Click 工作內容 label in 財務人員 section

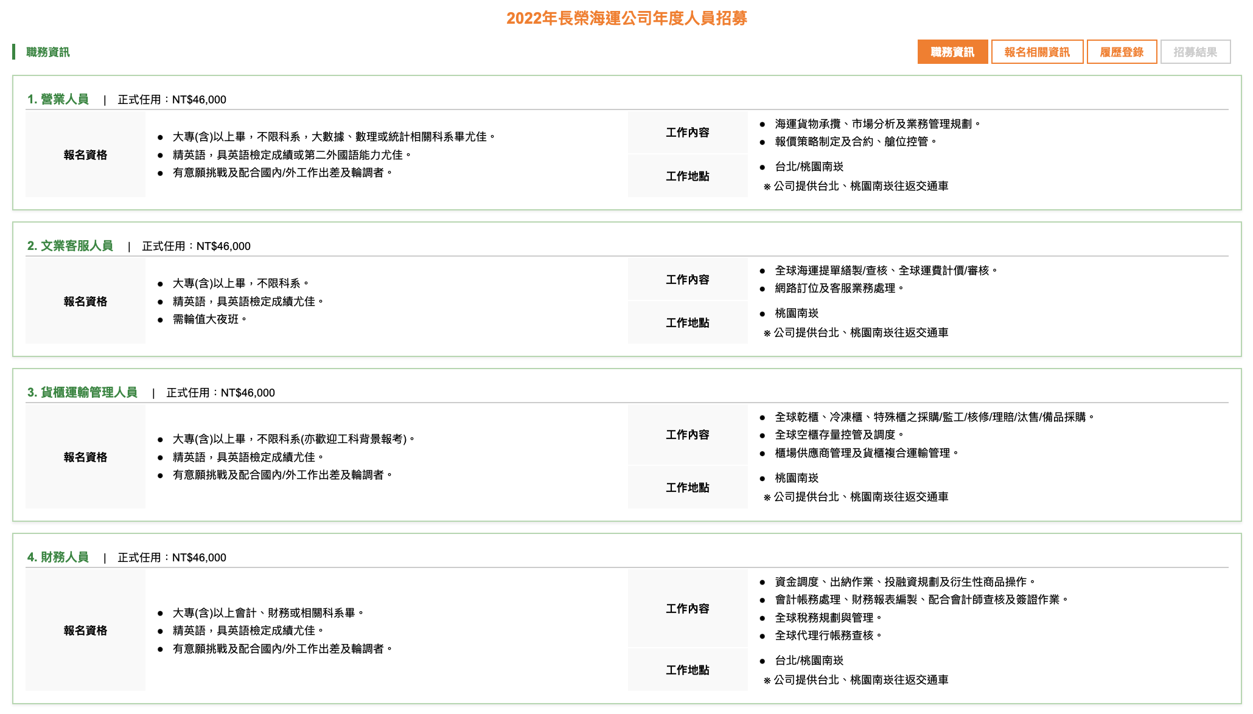(688, 609)
